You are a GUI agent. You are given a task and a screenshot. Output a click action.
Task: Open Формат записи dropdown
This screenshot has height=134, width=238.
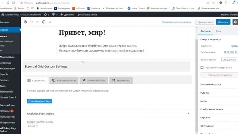point(229,60)
